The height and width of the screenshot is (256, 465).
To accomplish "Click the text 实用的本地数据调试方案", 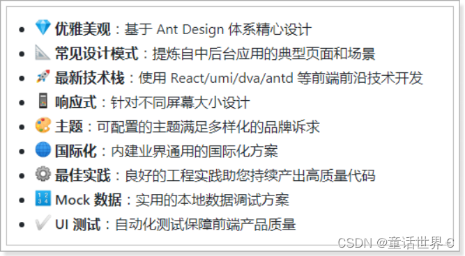I will pyautogui.click(x=213, y=200).
